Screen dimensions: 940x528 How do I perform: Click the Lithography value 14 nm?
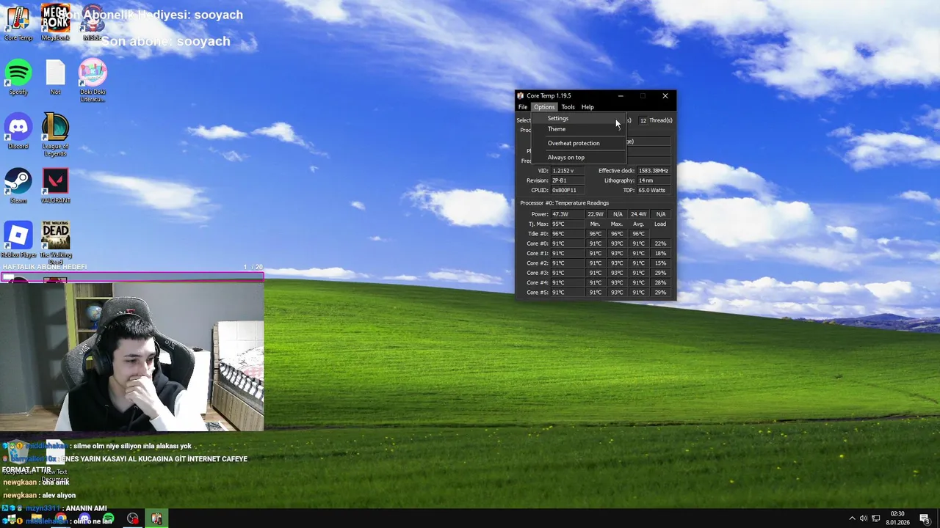tap(653, 180)
